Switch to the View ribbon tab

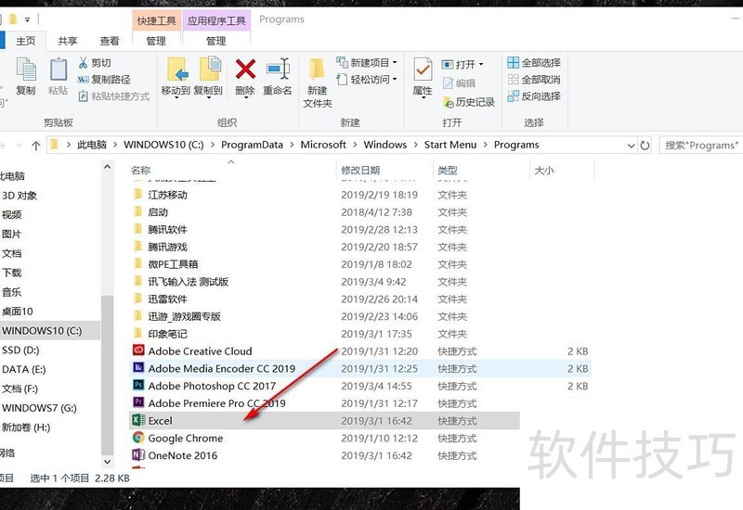coord(110,41)
